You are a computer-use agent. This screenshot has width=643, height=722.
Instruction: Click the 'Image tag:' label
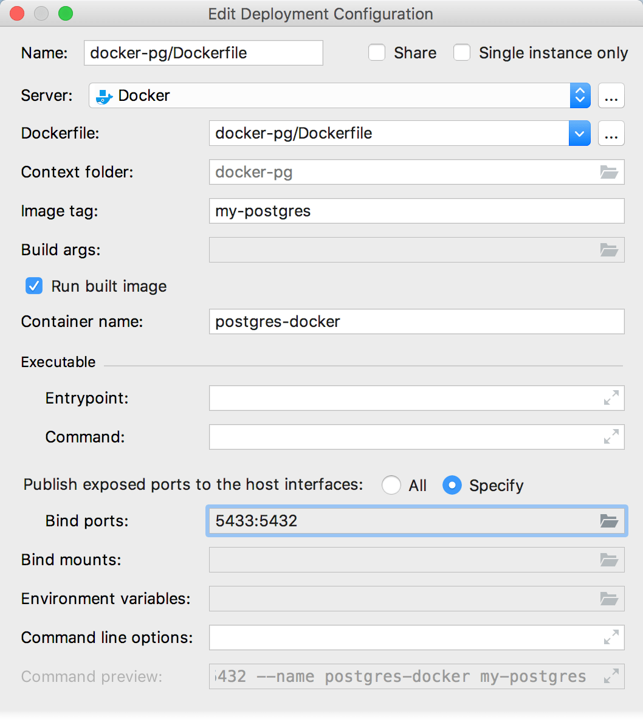tap(60, 211)
